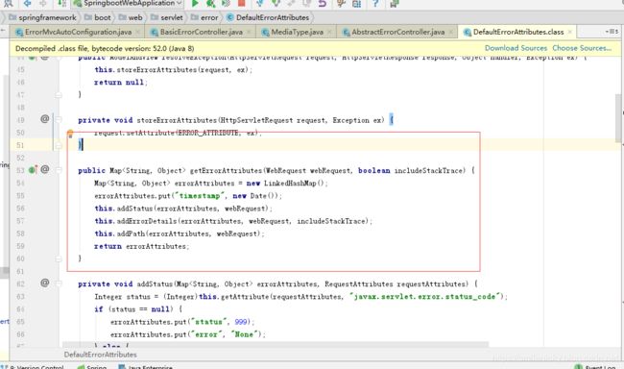This screenshot has width=624, height=369.
Task: Run the application with the green play icon
Action: (x=195, y=4)
